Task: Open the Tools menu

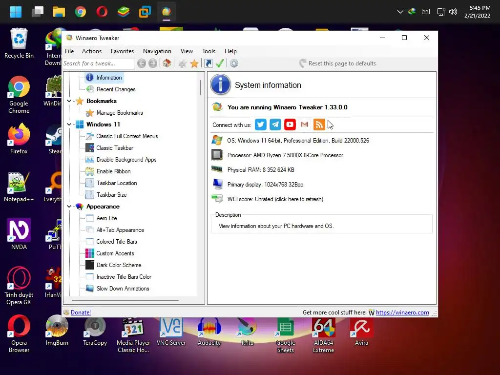Action: click(208, 51)
